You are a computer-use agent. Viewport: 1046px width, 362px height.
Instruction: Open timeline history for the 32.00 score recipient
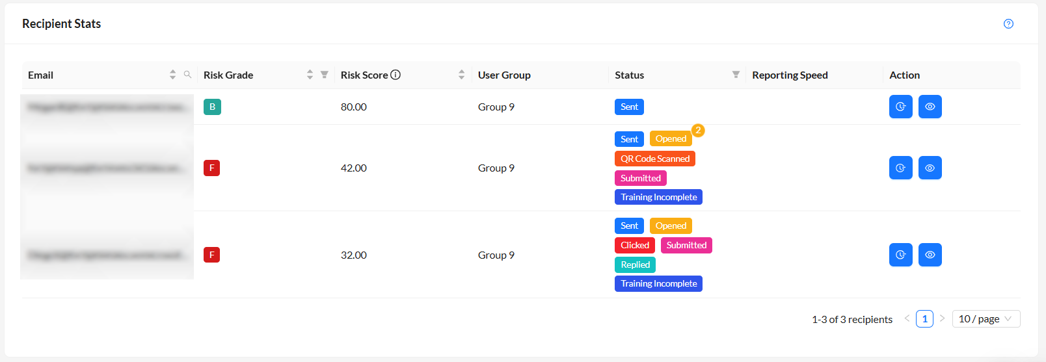click(x=900, y=255)
